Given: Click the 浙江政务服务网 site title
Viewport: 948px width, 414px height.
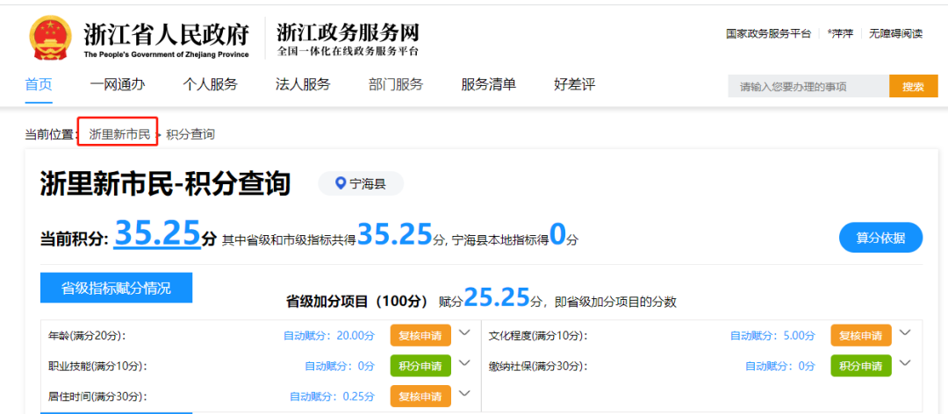Looking at the screenshot, I should pyautogui.click(x=348, y=32).
